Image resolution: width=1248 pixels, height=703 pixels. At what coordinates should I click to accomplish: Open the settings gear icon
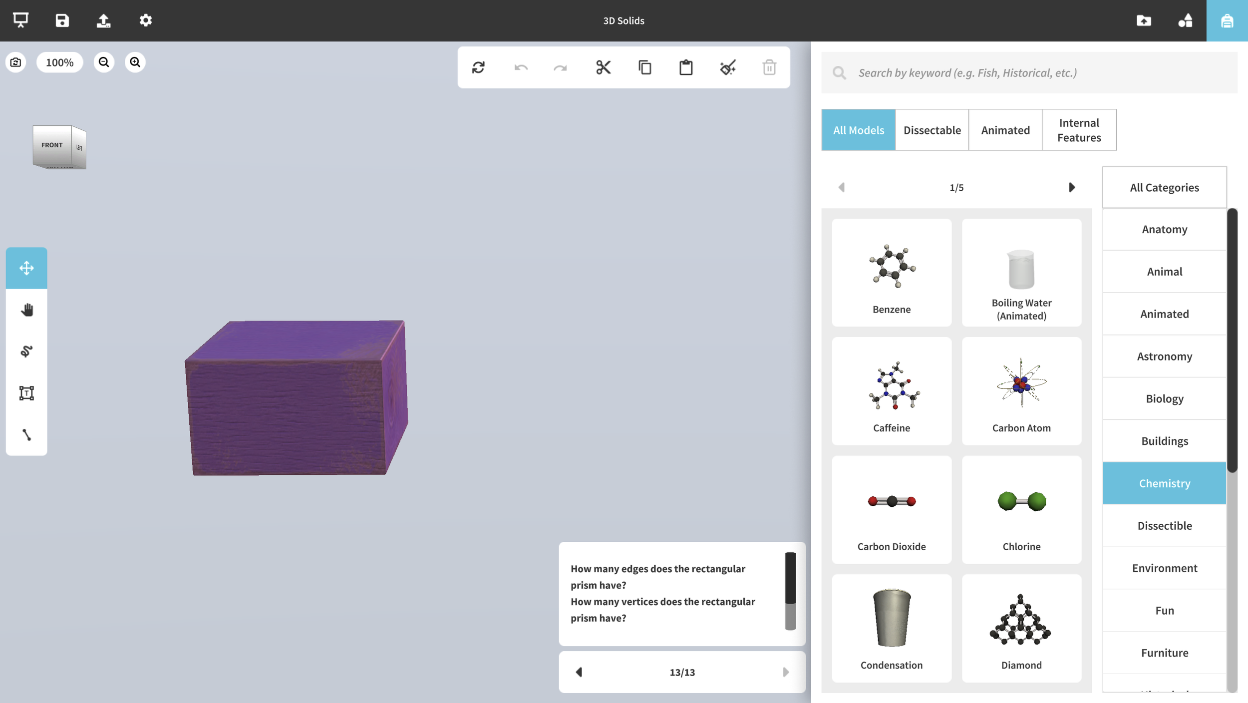pos(145,20)
